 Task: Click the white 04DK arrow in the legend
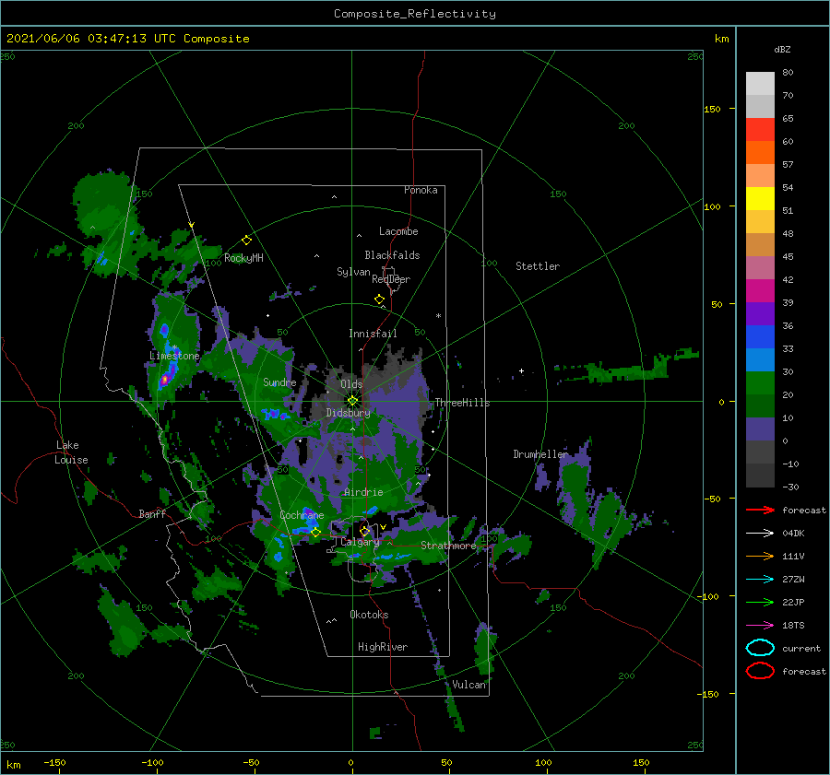coord(760,534)
